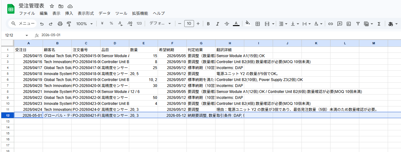Insert a chart from the toolbar
The image size is (401, 152).
[349, 24]
